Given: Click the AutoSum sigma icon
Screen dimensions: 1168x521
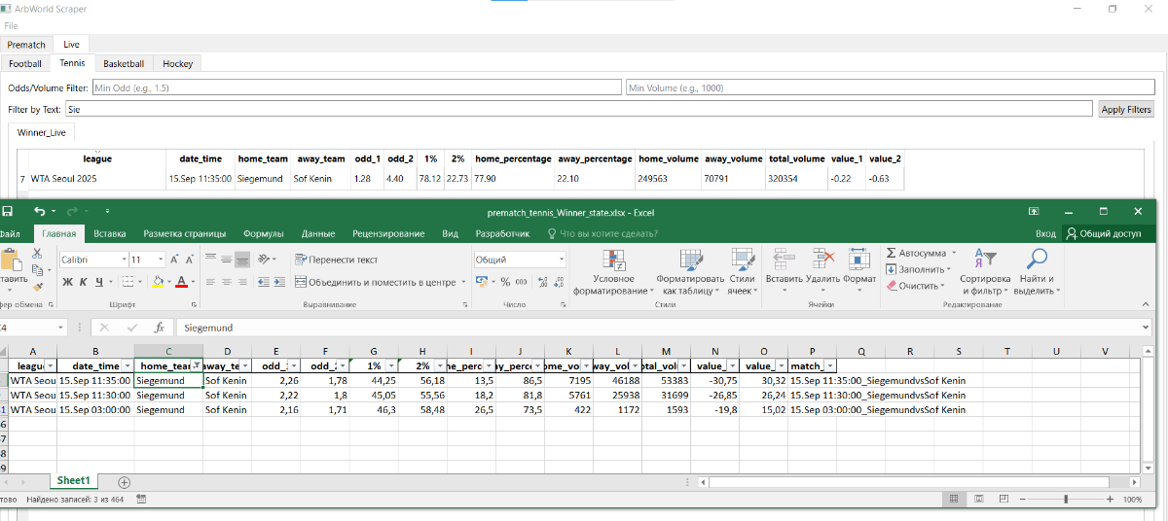Looking at the screenshot, I should coord(891,253).
